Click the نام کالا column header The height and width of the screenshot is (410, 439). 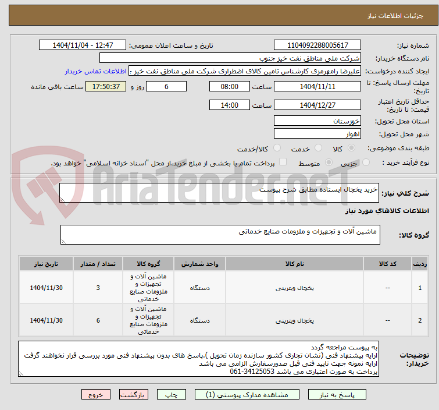pos(295,264)
